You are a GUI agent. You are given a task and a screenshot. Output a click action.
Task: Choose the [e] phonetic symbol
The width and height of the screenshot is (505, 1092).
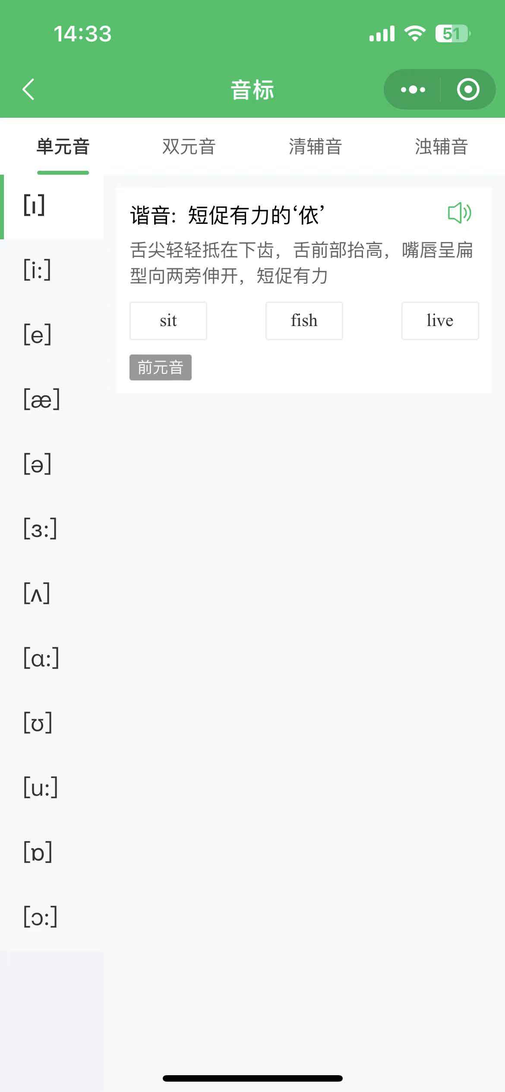[38, 335]
